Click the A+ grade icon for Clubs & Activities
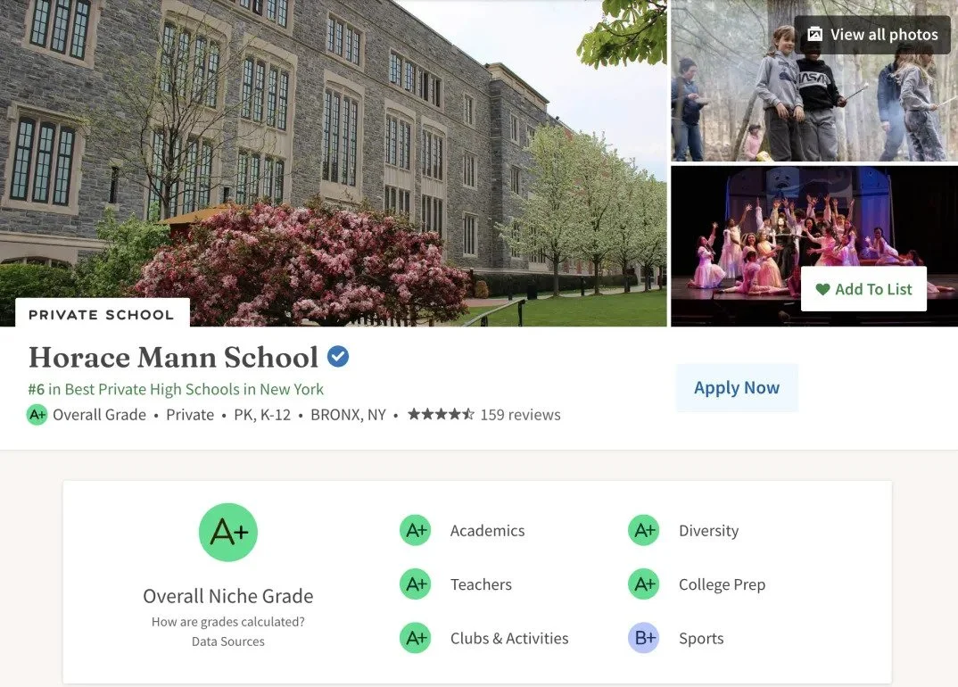 416,638
